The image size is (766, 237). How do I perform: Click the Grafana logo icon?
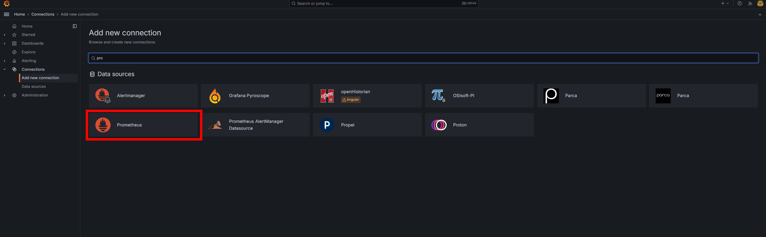point(7,4)
